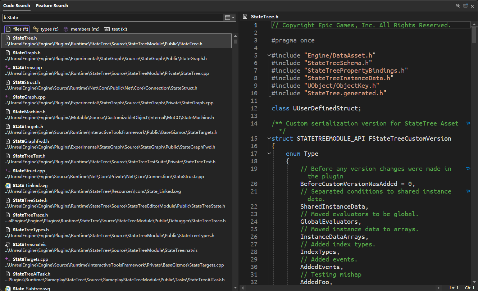Select the Code Search tab
This screenshot has height=291, width=478.
click(x=16, y=6)
